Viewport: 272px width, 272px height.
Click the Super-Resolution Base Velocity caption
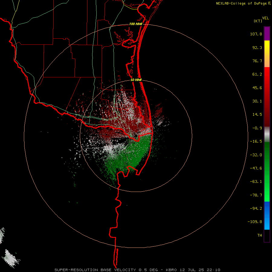tap(138, 270)
